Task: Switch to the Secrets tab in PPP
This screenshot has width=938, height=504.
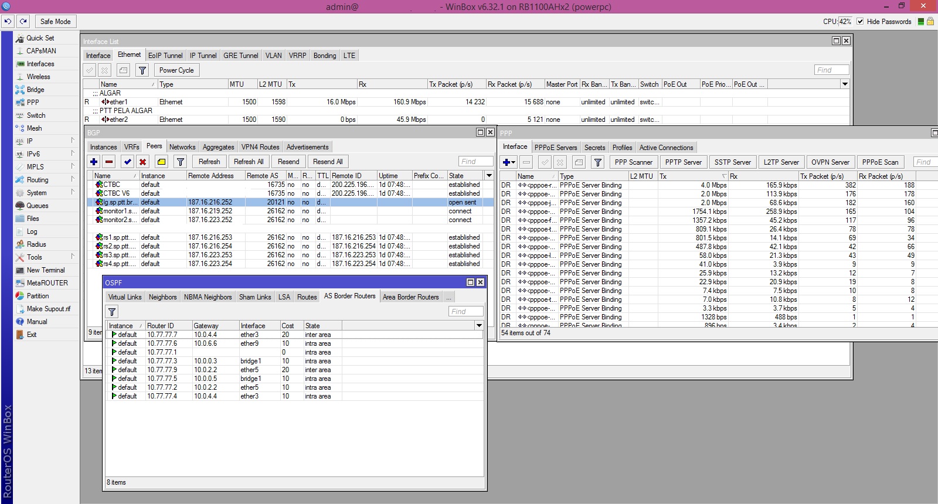Action: pos(594,148)
